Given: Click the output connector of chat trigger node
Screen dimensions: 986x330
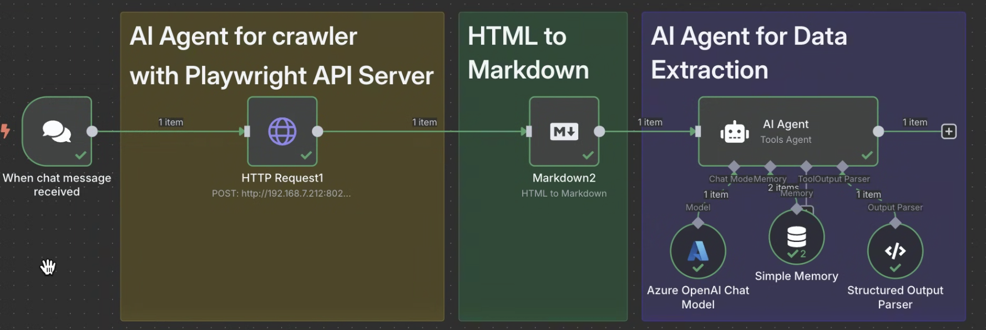Looking at the screenshot, I should coord(92,131).
